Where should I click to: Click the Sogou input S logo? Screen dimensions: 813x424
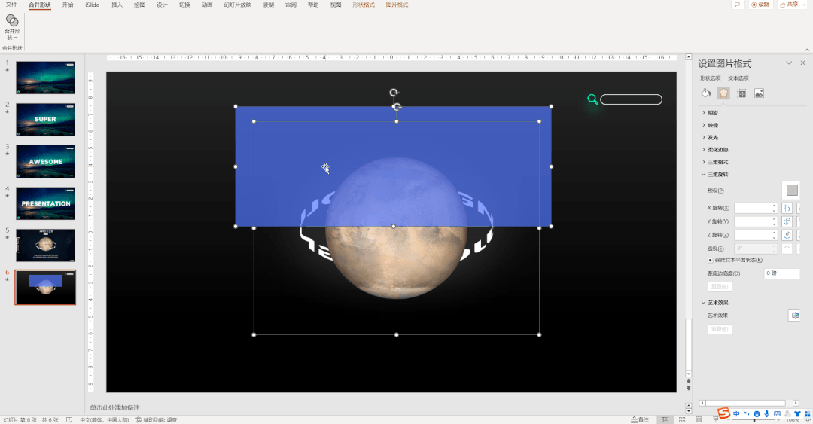tap(724, 413)
